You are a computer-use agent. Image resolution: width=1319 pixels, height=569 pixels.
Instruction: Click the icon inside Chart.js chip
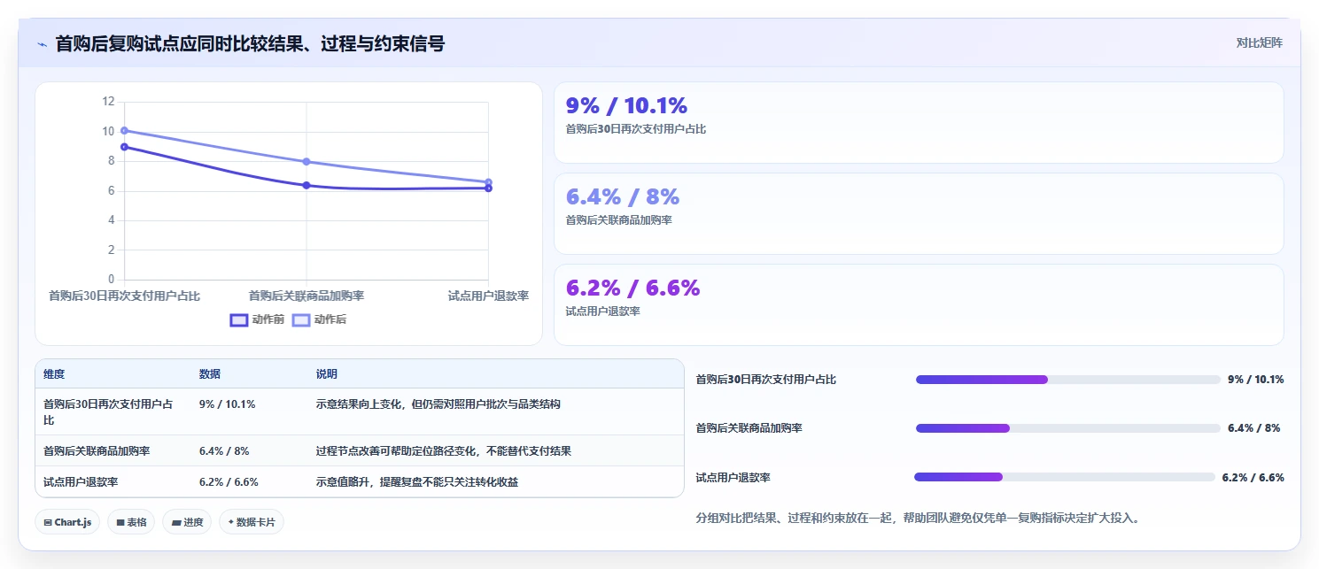tap(48, 522)
